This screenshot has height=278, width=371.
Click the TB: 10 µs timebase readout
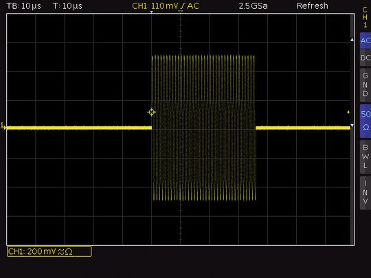click(x=23, y=6)
